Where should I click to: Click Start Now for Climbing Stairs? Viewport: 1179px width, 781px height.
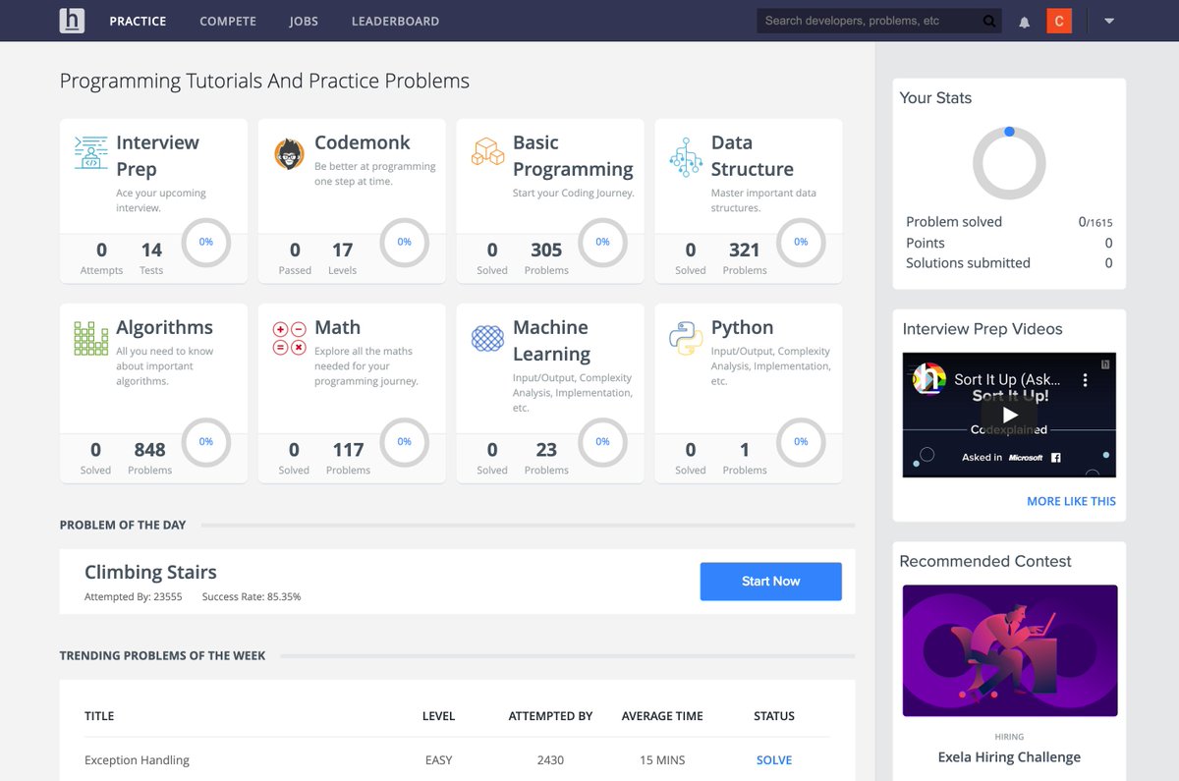pyautogui.click(x=771, y=582)
